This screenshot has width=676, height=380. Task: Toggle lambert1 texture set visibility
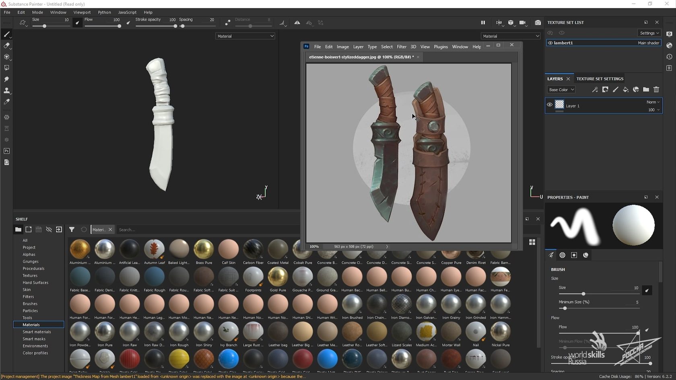tap(550, 43)
